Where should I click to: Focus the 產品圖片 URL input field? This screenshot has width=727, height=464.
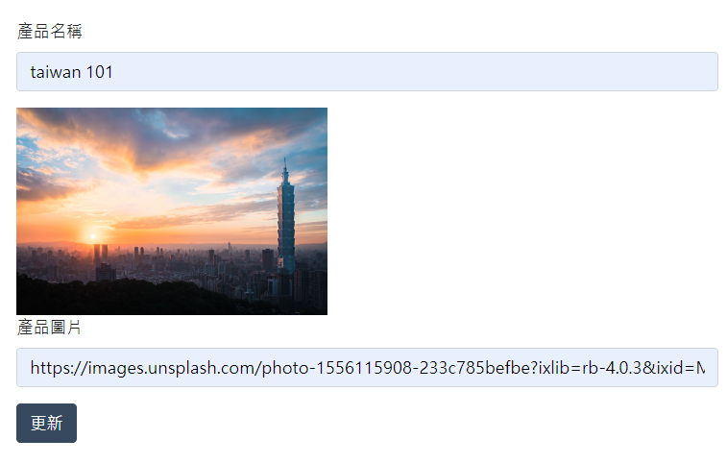pyautogui.click(x=367, y=368)
